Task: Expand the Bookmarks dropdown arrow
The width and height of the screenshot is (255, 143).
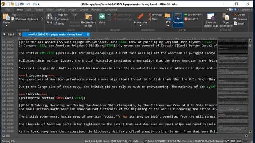Action: 141,25
